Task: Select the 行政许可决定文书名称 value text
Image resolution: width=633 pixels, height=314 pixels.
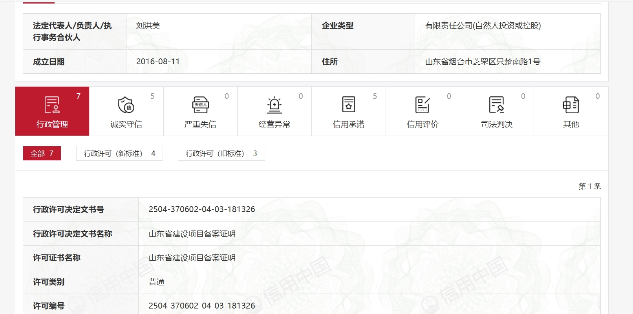Action: (192, 234)
